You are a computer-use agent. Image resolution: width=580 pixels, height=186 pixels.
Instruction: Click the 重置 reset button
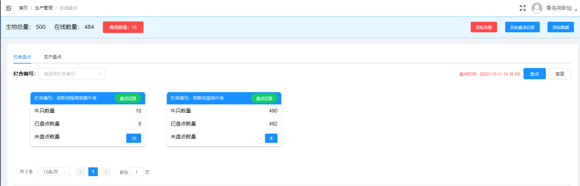tap(560, 74)
